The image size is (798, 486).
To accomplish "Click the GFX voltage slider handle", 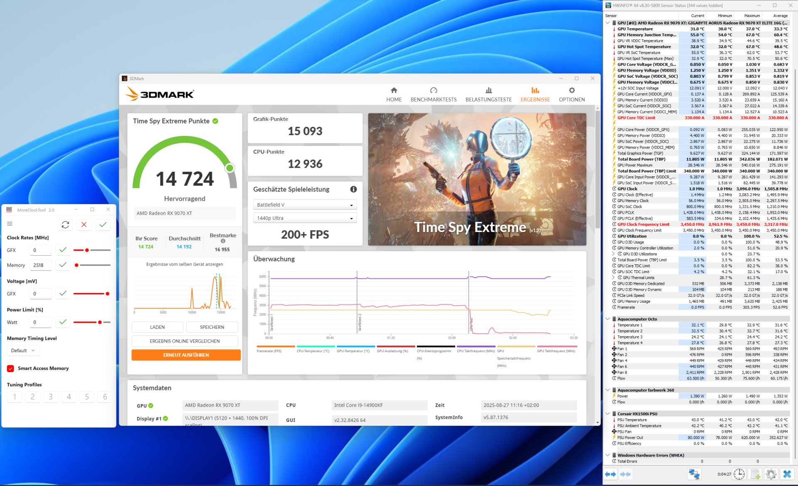I will [107, 294].
